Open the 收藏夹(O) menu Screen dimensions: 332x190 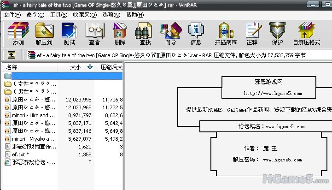(85, 15)
